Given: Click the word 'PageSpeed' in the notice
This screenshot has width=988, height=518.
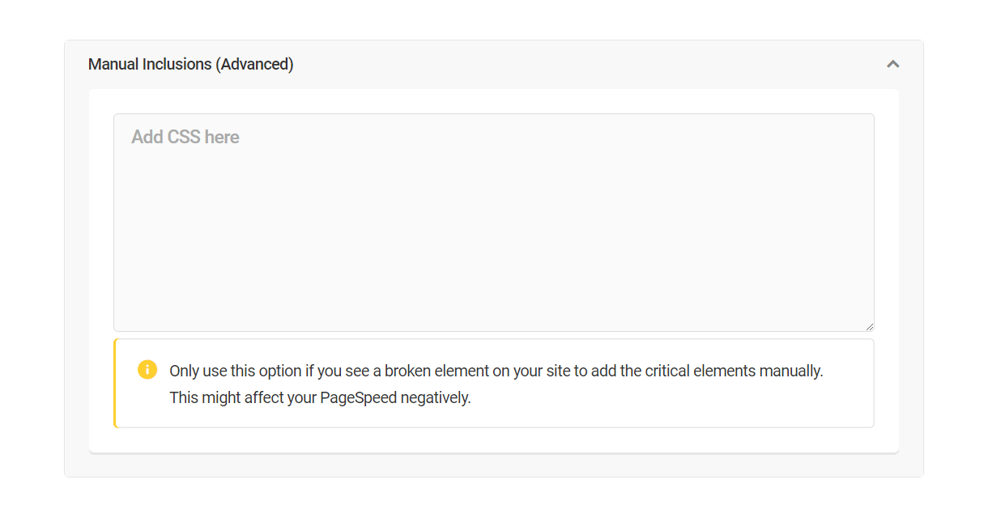Looking at the screenshot, I should [x=359, y=397].
